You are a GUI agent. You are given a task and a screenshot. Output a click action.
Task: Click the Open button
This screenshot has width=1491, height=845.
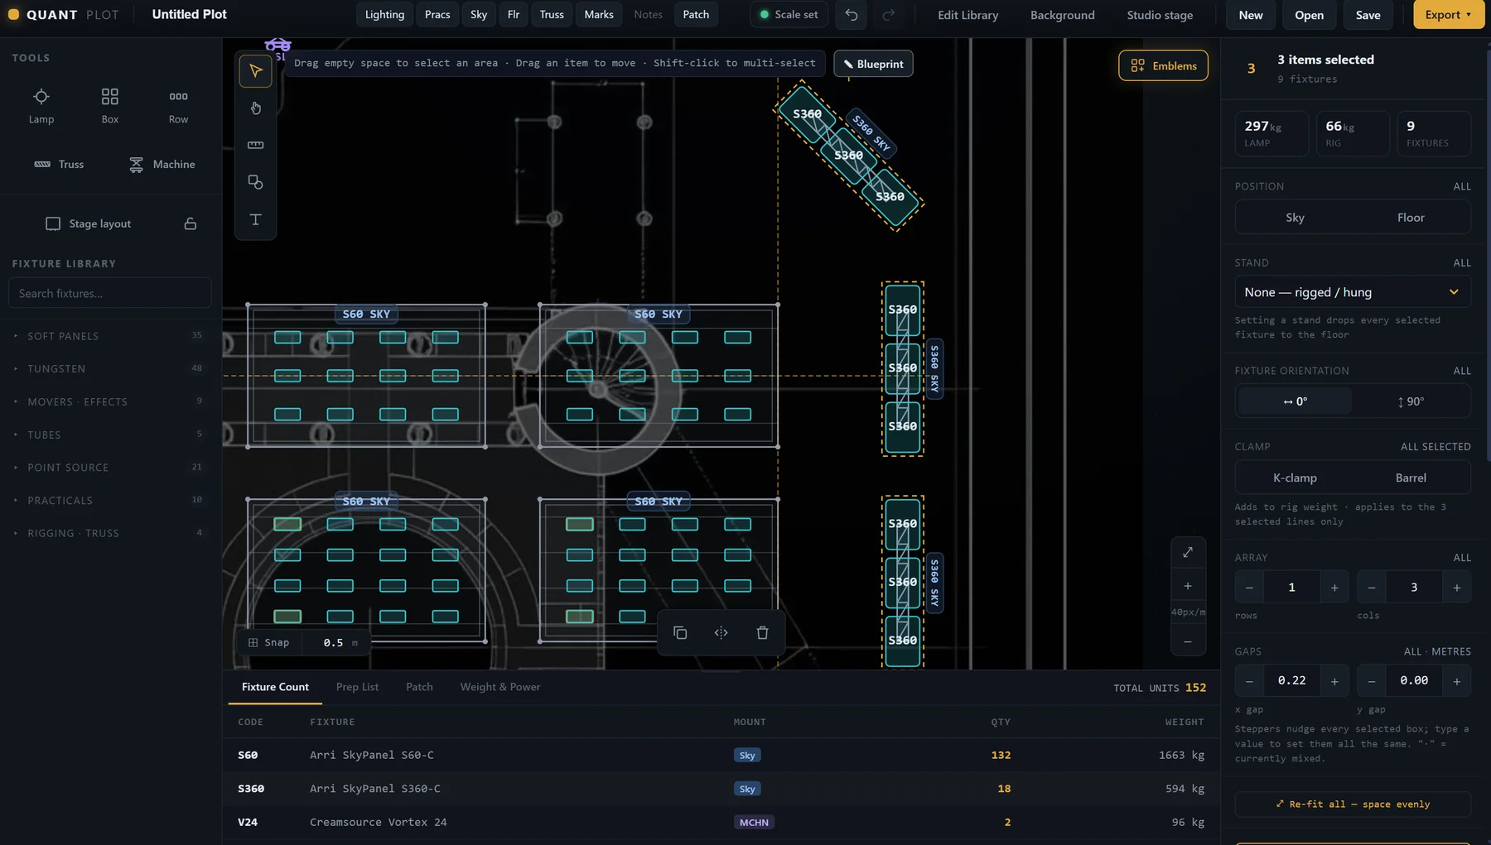(1310, 15)
